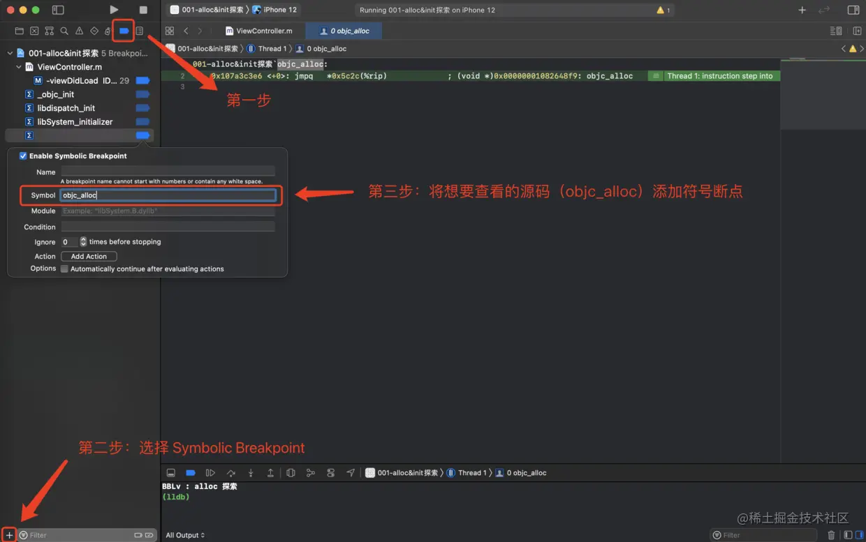Screen dimensions: 866x542
Task: Choose the 001-alloc&init探索 scheme
Action: click(207, 10)
